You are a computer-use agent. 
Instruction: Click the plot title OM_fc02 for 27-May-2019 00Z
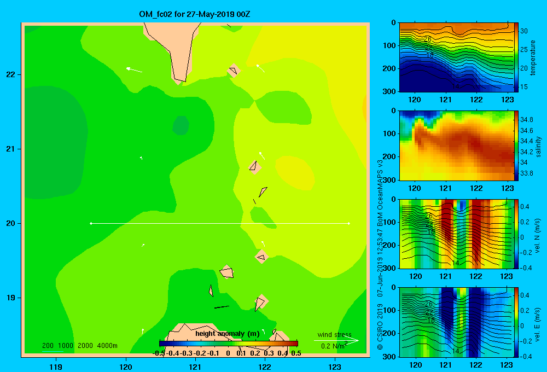point(194,14)
